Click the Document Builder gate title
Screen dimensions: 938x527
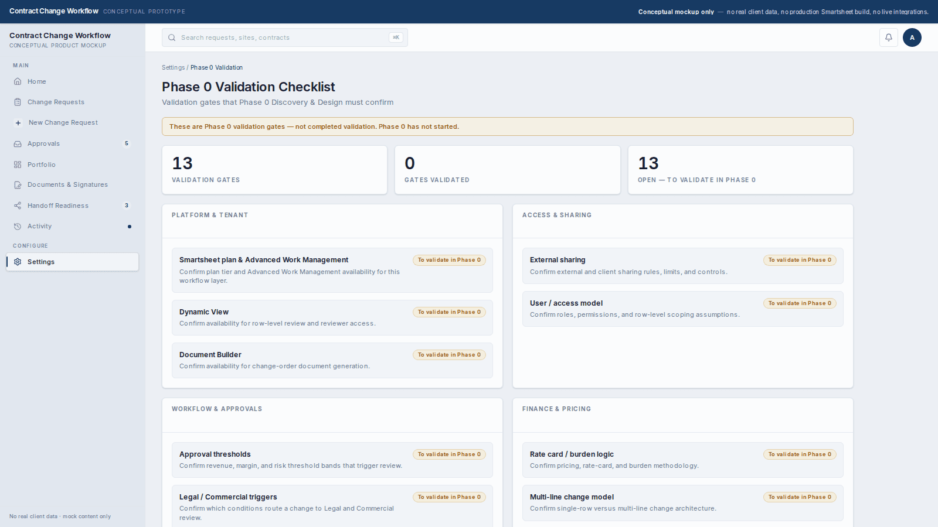pyautogui.click(x=210, y=355)
